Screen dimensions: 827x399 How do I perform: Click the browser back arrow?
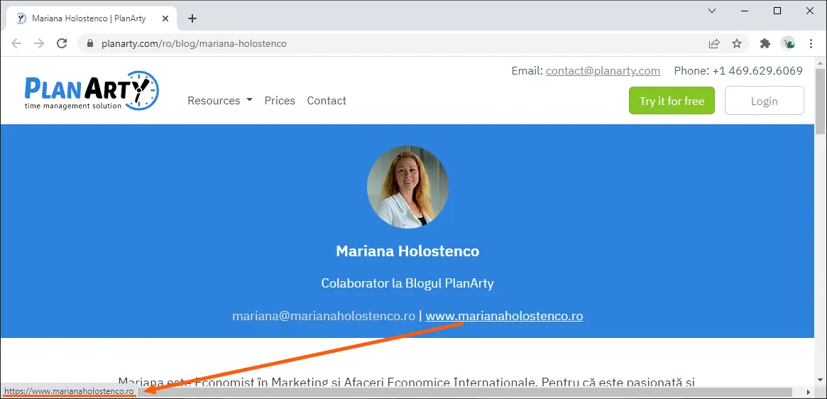pos(16,43)
